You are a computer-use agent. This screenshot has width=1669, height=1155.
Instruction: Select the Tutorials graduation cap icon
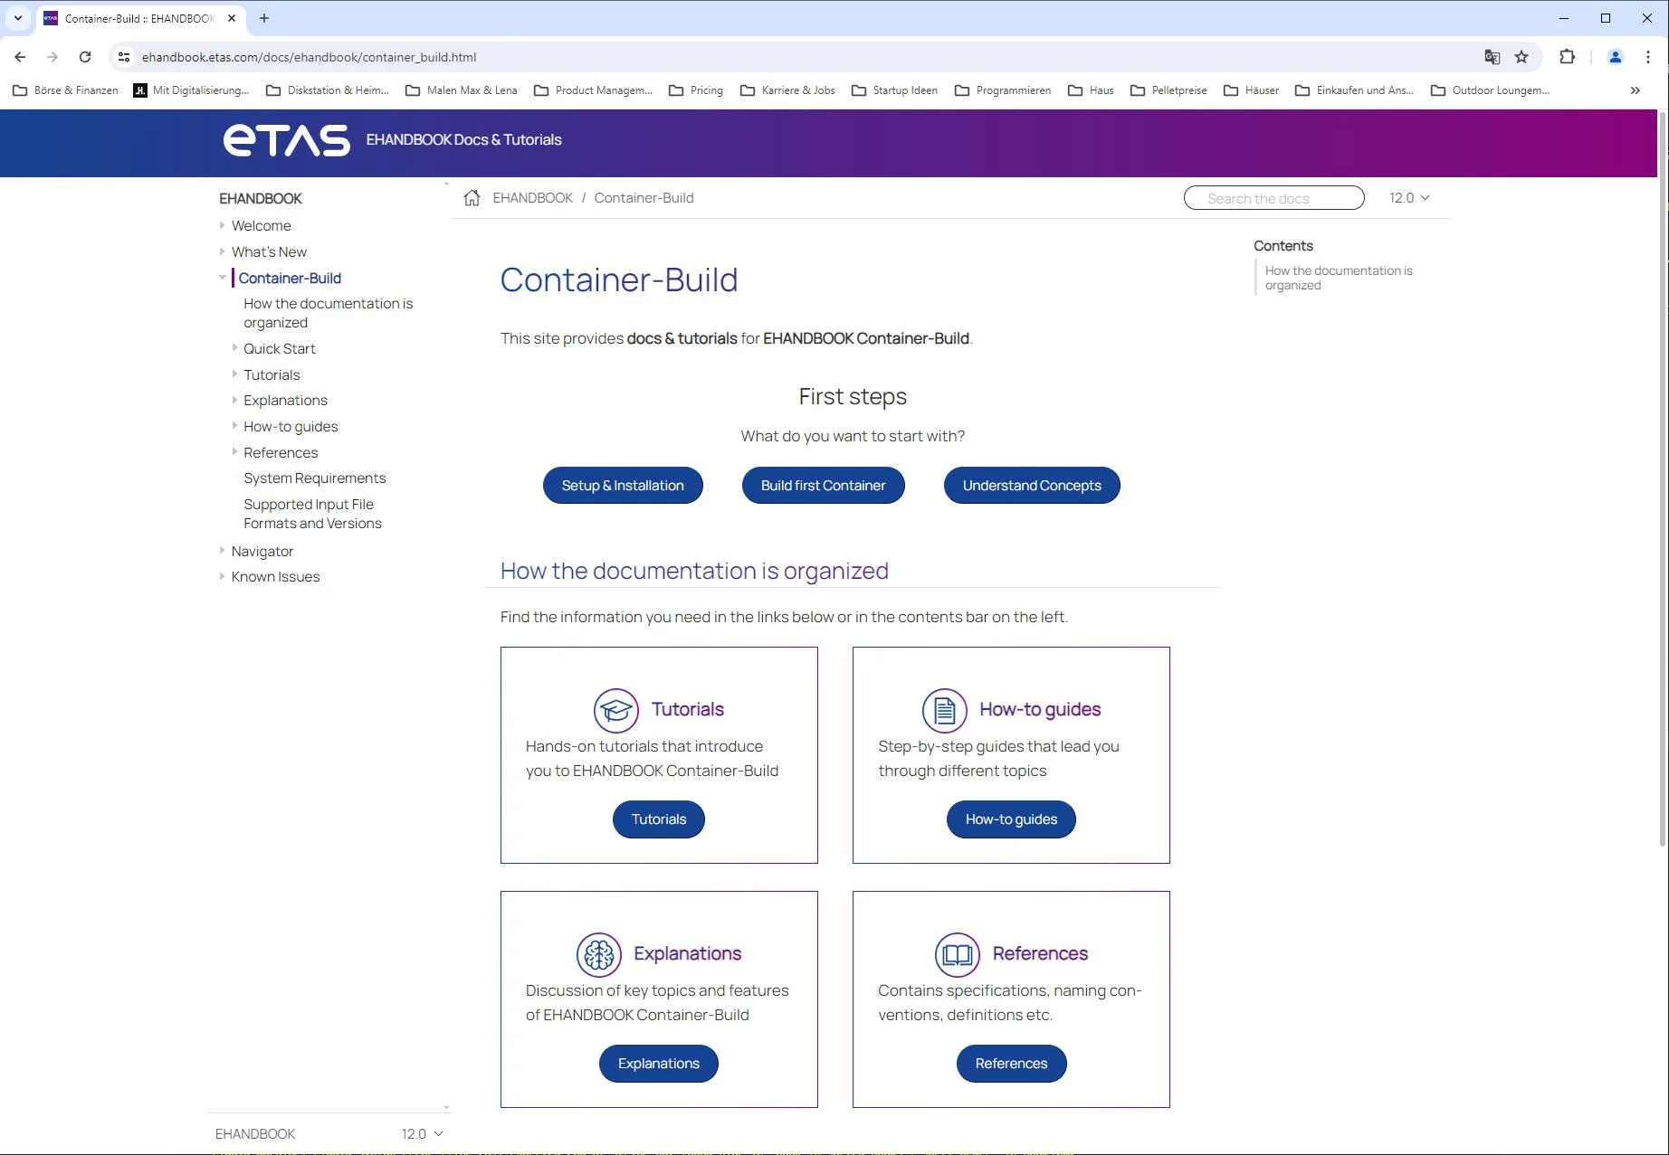(615, 709)
